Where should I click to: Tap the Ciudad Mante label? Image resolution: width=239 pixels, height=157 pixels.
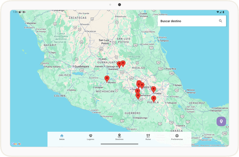[148, 32]
